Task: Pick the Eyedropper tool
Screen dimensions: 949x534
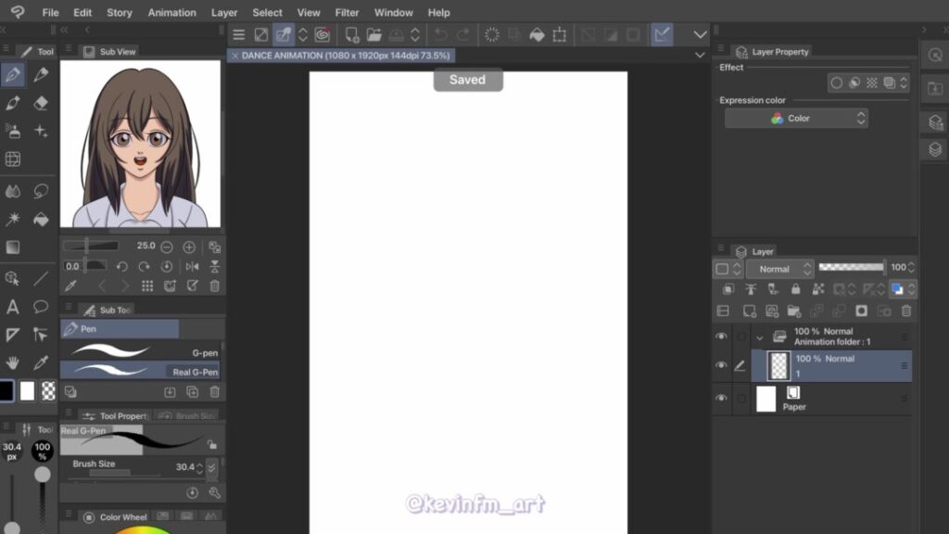Action: coord(41,362)
